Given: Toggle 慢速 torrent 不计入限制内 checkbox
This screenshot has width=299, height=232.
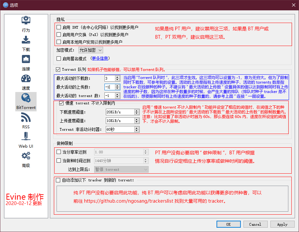Looking at the screenshot, I should click(x=61, y=103).
